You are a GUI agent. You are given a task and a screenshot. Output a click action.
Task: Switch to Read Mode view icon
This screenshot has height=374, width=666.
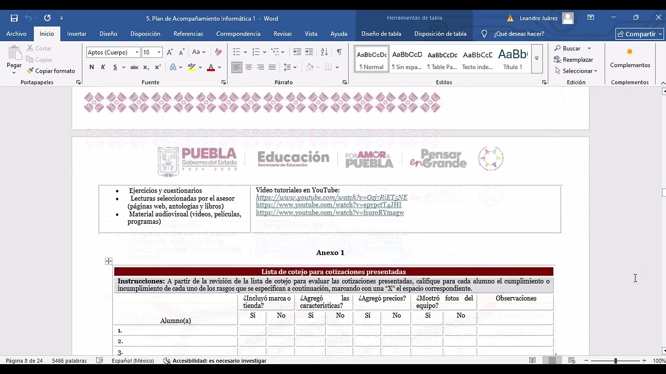pyautogui.click(x=532, y=360)
